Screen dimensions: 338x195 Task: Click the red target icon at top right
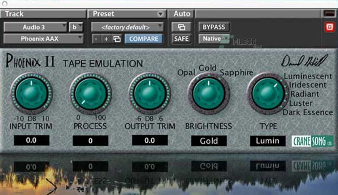[x=330, y=27]
